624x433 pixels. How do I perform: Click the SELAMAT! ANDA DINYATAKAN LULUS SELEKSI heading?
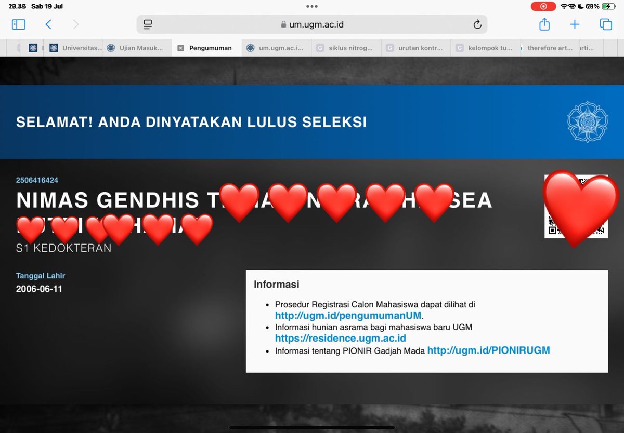(191, 122)
